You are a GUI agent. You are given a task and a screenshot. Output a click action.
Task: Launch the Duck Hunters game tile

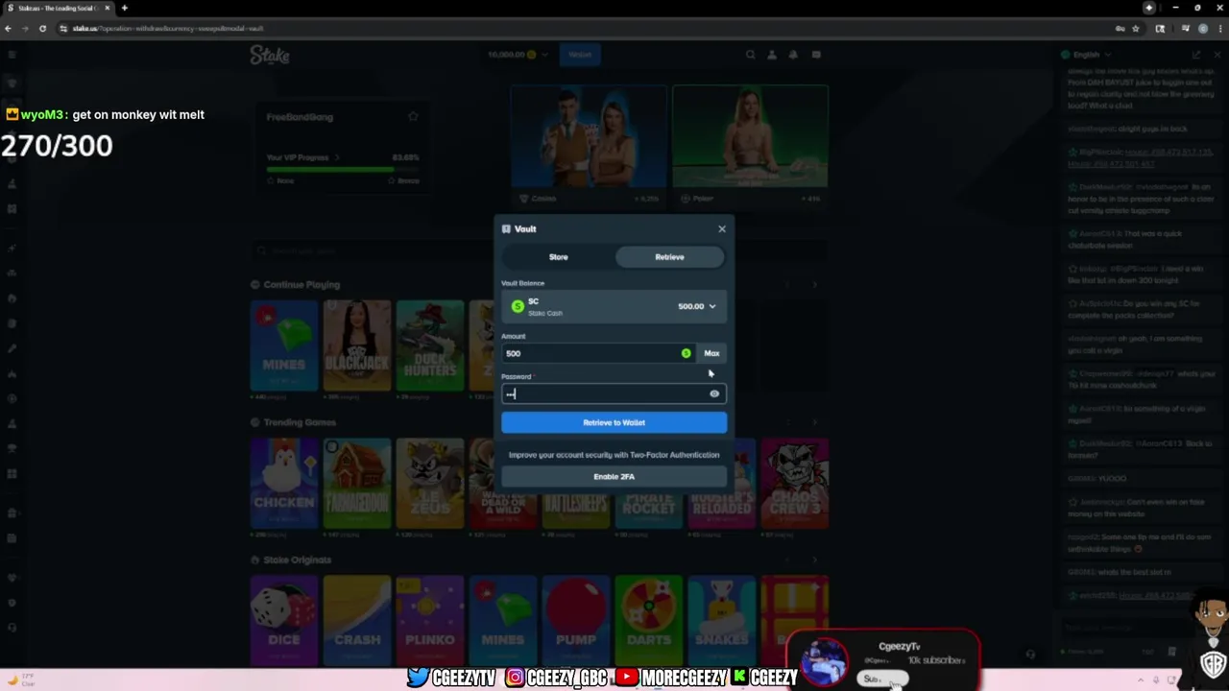430,345
